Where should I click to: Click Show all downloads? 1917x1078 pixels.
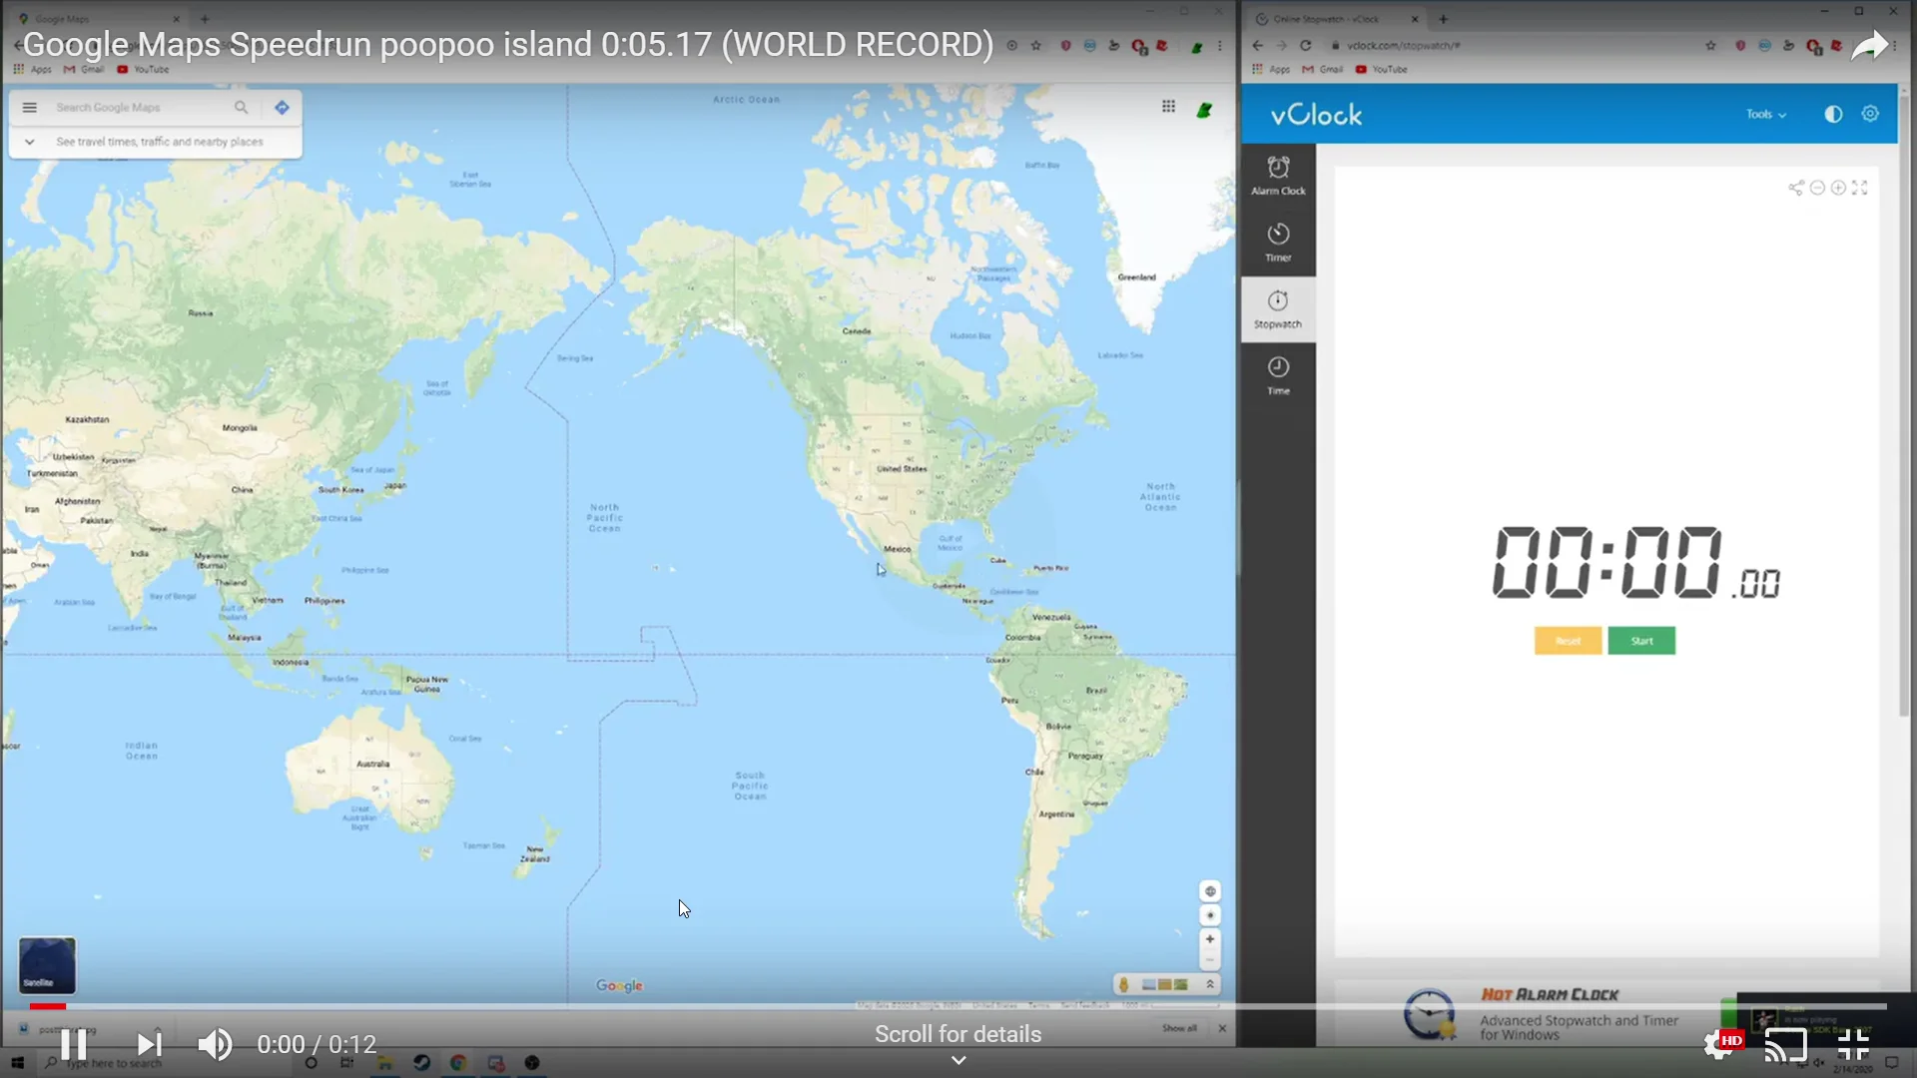(1179, 1028)
